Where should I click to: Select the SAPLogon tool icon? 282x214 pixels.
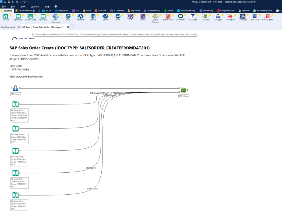(218, 16)
